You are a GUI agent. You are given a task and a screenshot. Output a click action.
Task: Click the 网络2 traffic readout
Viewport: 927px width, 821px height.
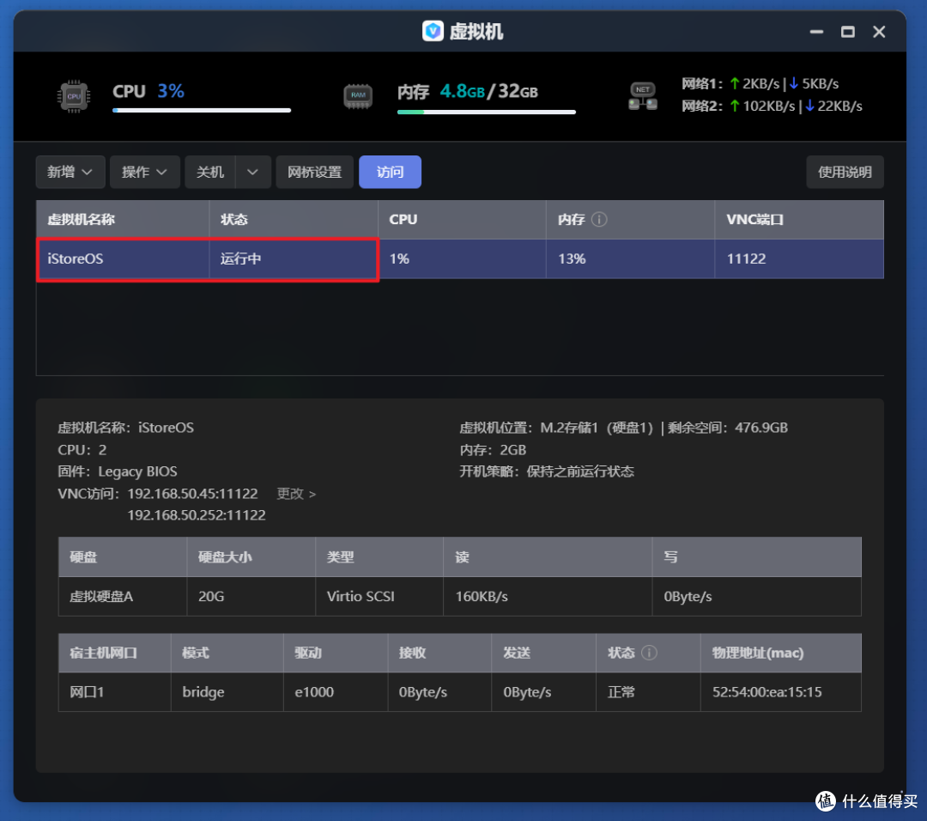[772, 106]
